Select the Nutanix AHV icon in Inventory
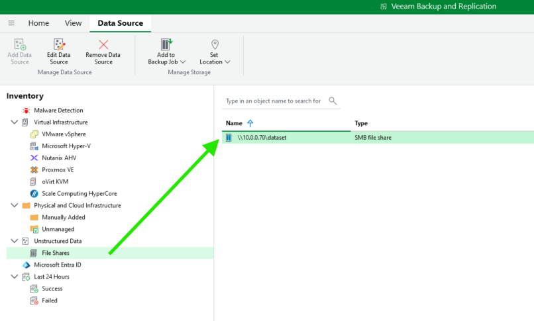 pyautogui.click(x=34, y=158)
